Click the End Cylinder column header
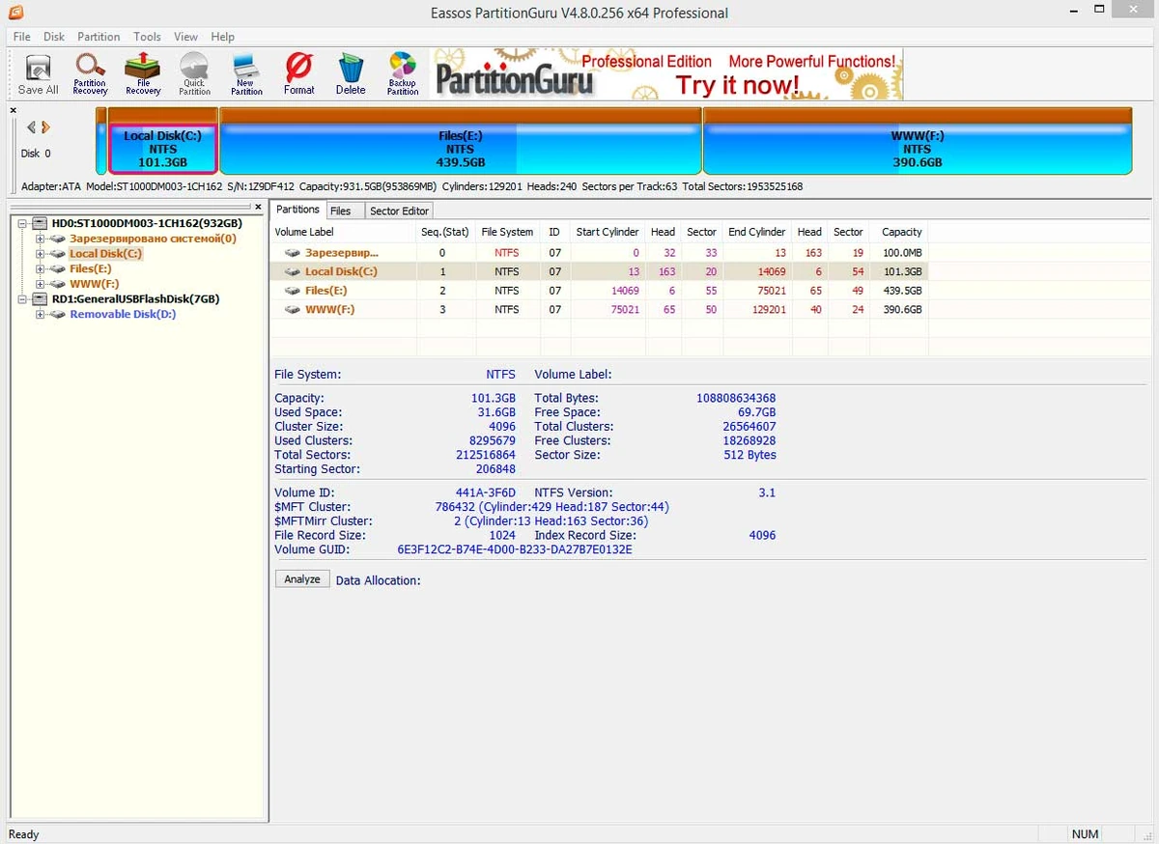 point(756,232)
